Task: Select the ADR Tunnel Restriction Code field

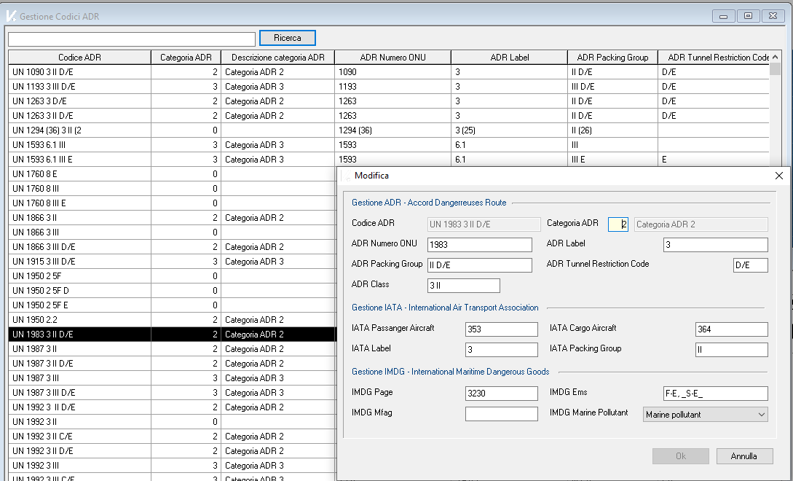Action: coord(750,265)
